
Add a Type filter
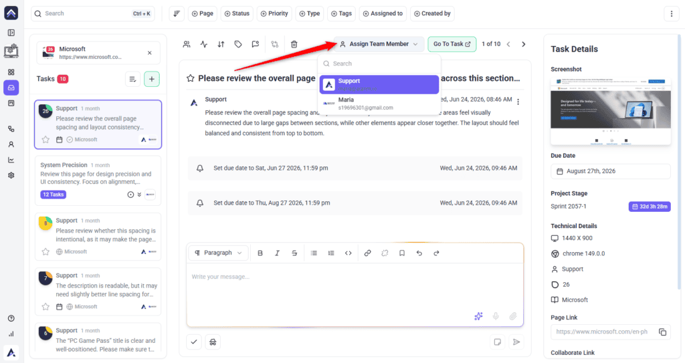[x=310, y=13]
